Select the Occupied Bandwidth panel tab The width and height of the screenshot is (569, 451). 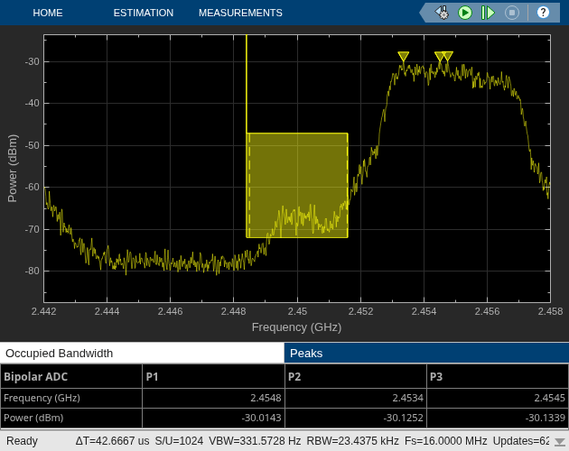click(142, 353)
